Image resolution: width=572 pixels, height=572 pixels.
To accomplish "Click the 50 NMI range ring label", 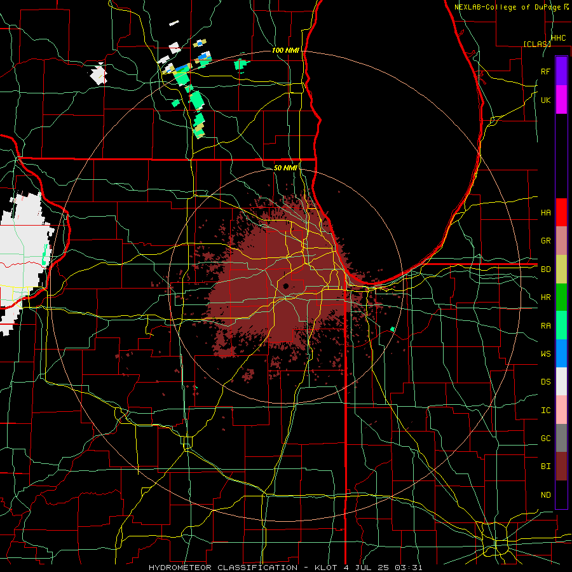I will click(285, 168).
